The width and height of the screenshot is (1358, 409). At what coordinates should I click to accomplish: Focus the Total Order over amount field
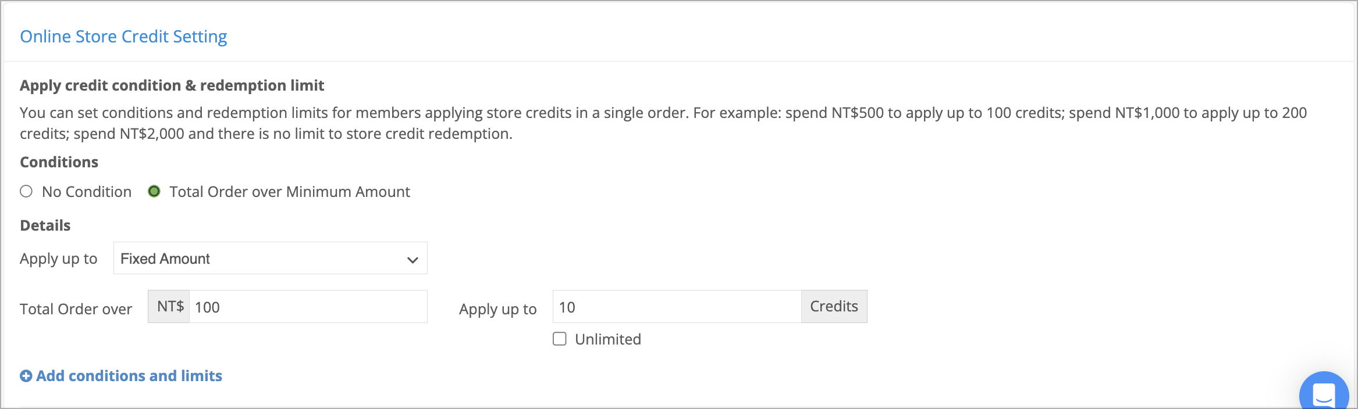point(308,307)
